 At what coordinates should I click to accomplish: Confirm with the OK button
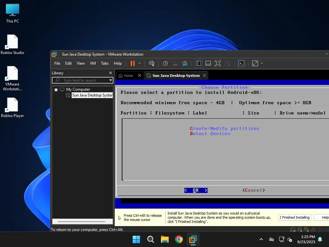point(196,190)
